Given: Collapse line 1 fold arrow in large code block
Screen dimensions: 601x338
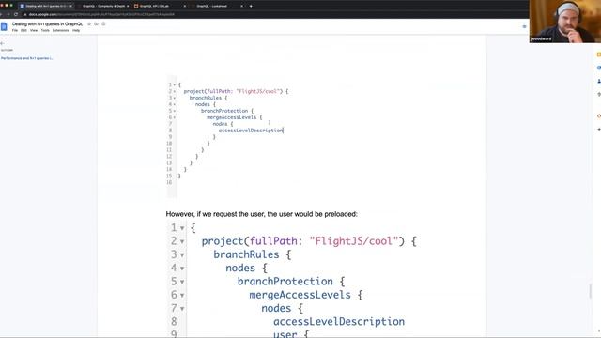Looking at the screenshot, I should coord(182,228).
